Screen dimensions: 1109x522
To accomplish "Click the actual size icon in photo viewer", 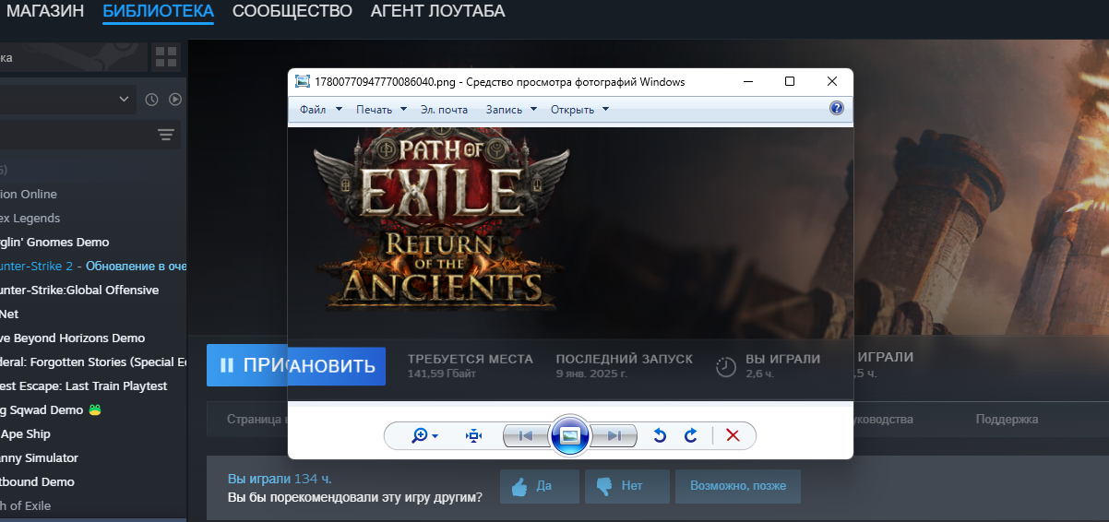I will tap(474, 435).
